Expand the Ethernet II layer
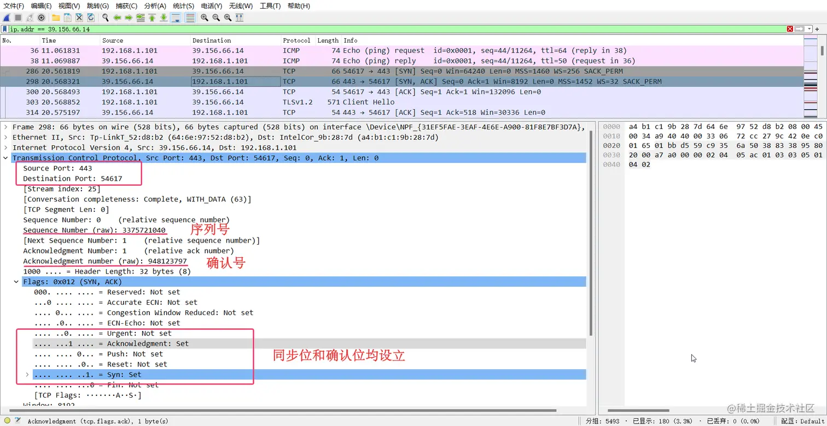This screenshot has height=426, width=827. point(6,137)
